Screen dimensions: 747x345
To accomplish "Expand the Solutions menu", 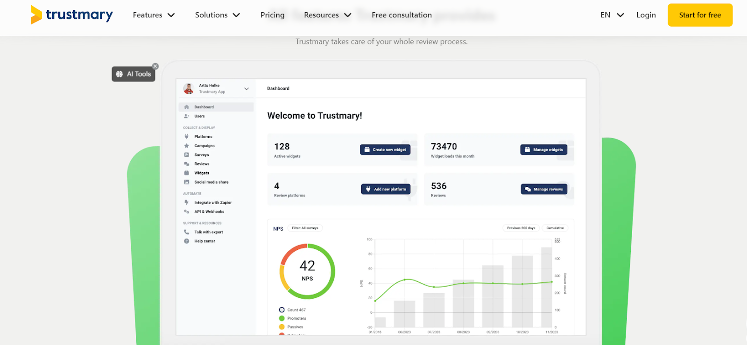I will click(218, 15).
